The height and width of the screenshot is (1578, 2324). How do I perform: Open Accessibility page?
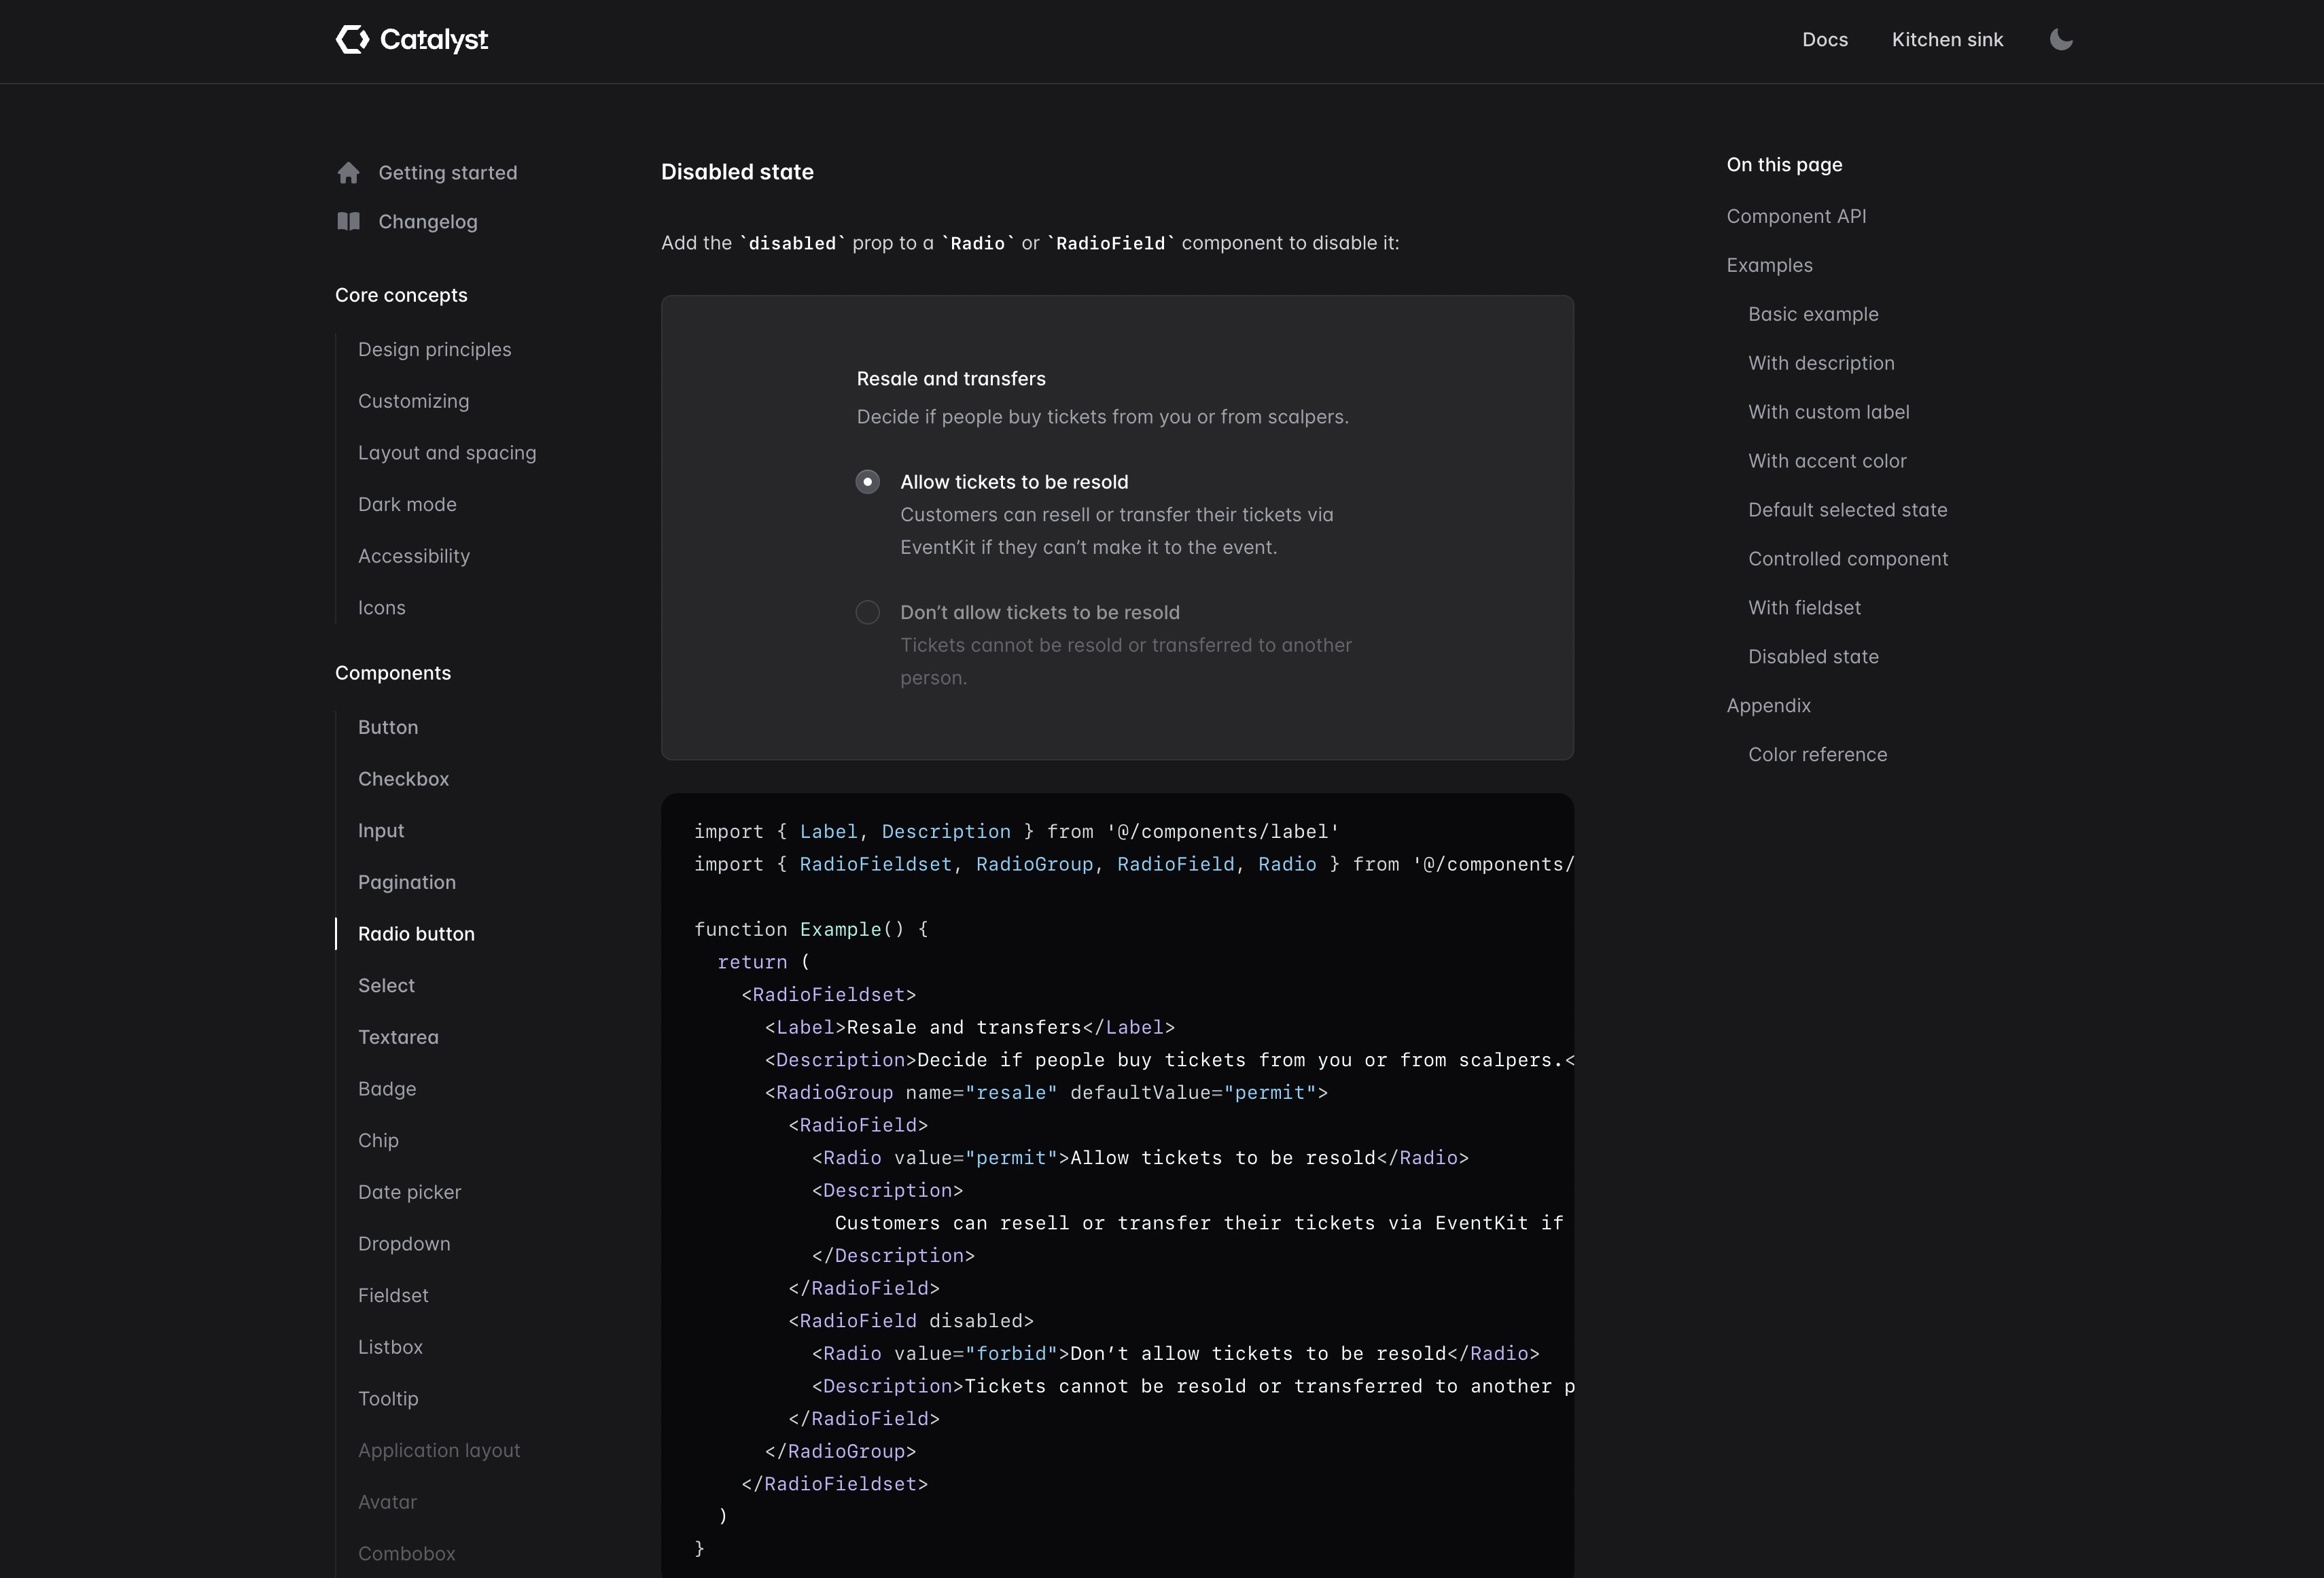click(414, 556)
